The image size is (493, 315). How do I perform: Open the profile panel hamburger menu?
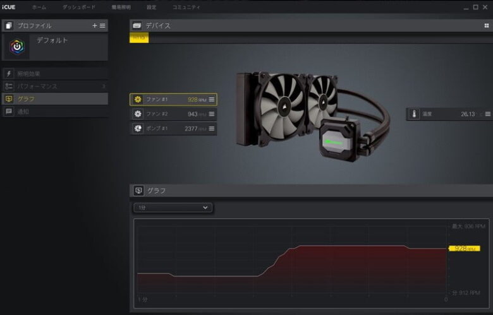click(x=102, y=25)
